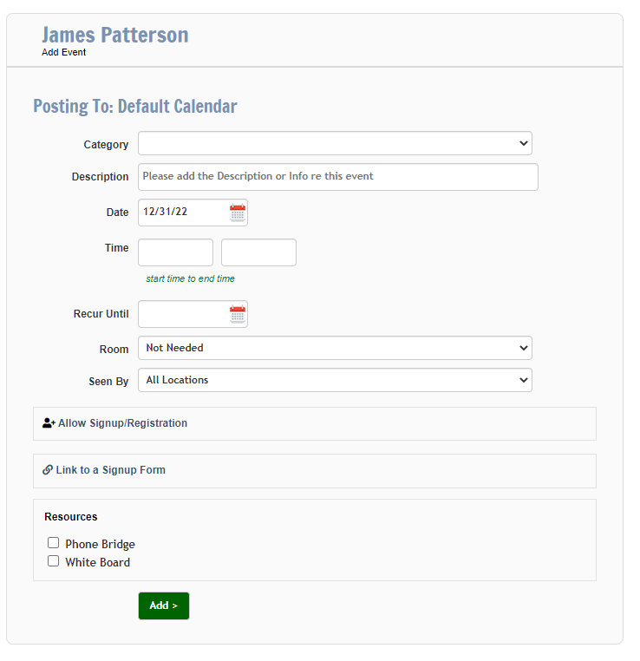Focus the Description text field
The width and height of the screenshot is (640, 661).
click(338, 177)
